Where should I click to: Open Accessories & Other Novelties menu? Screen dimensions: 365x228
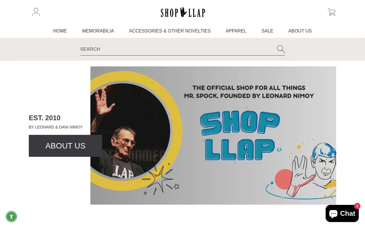pos(170,31)
